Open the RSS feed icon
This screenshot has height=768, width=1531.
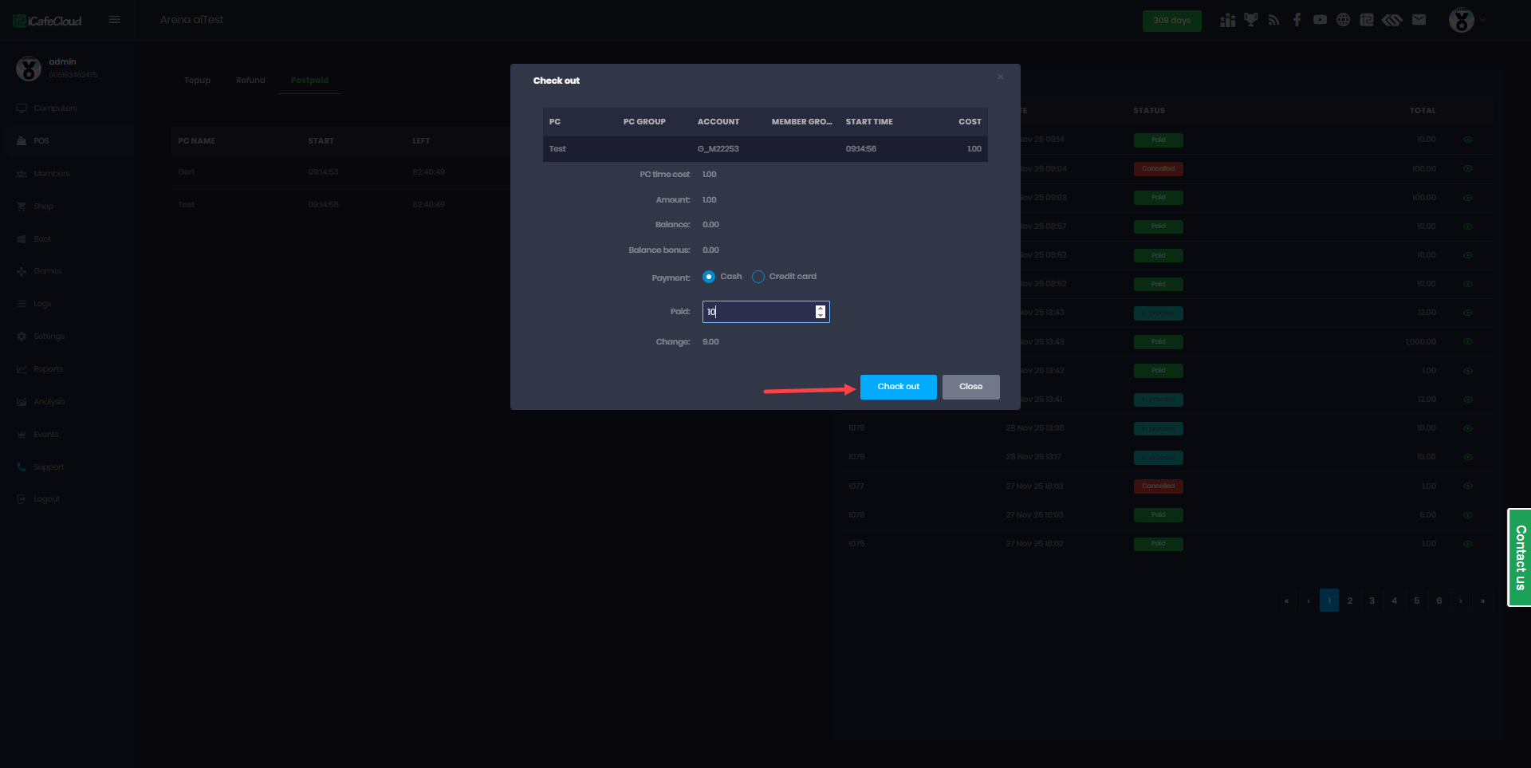coord(1274,20)
